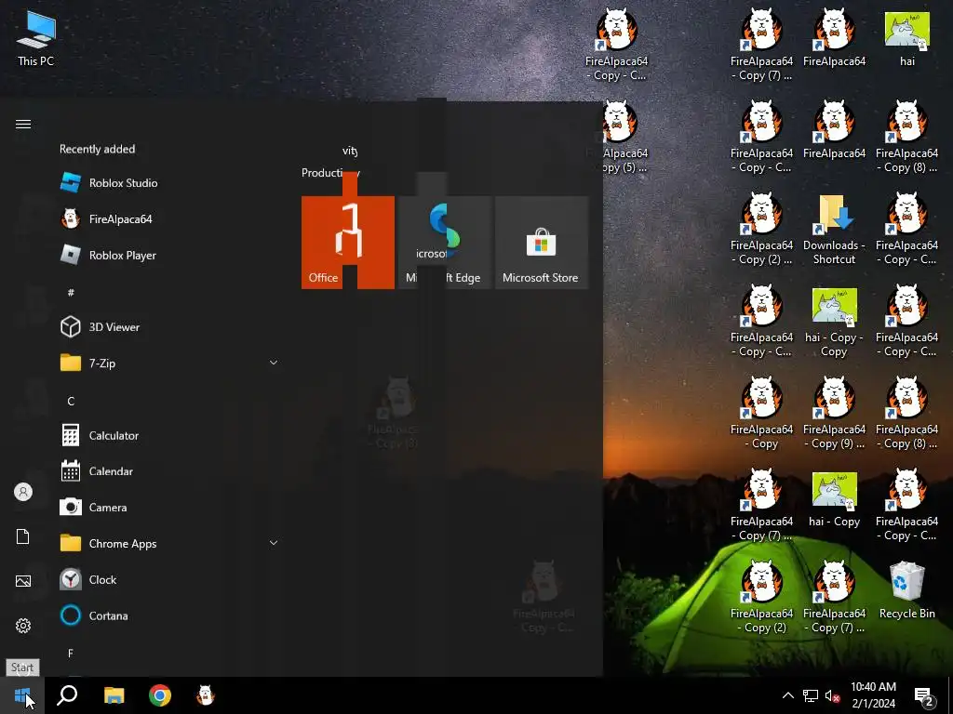Select the hai - Copy desktop file
The width and height of the screenshot is (953, 714).
click(x=835, y=499)
